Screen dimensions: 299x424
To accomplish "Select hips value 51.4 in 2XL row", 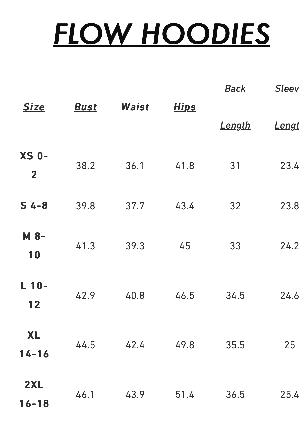I will pyautogui.click(x=185, y=395).
